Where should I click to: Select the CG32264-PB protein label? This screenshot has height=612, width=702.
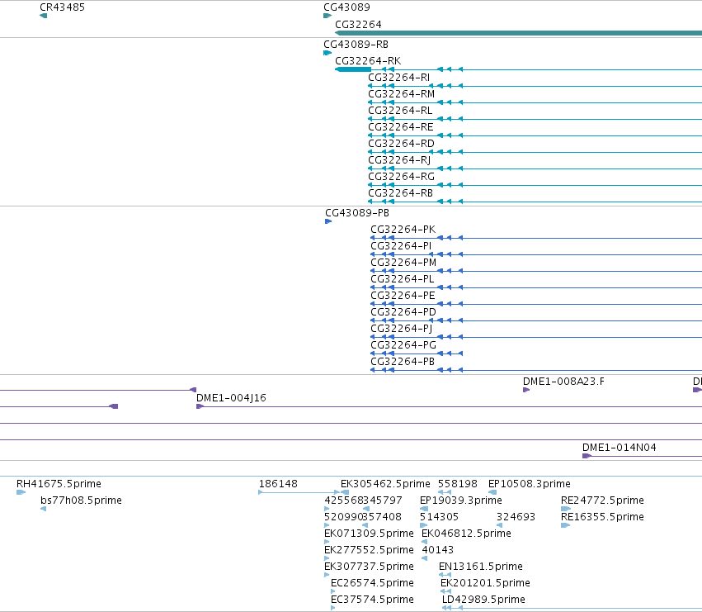pyautogui.click(x=403, y=362)
